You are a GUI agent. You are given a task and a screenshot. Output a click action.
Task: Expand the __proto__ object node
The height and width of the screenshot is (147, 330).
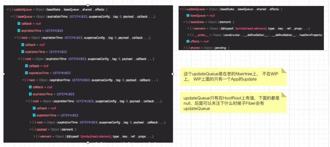click(x=188, y=35)
